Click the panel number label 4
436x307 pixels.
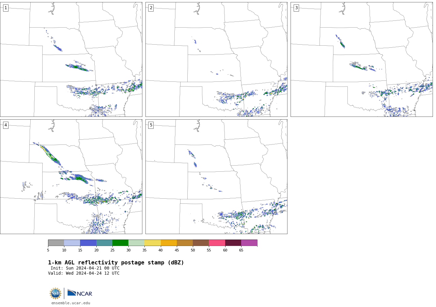5,125
